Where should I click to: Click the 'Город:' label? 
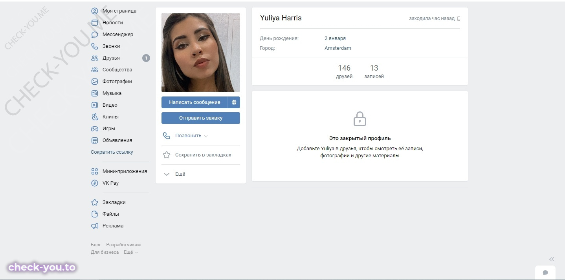pyautogui.click(x=267, y=48)
